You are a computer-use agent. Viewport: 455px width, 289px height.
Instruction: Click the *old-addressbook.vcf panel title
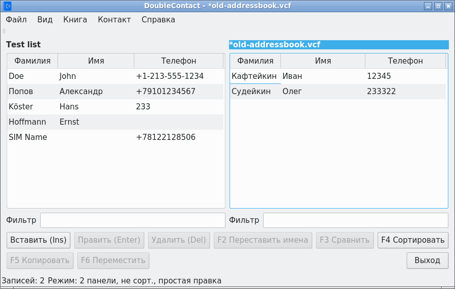338,45
